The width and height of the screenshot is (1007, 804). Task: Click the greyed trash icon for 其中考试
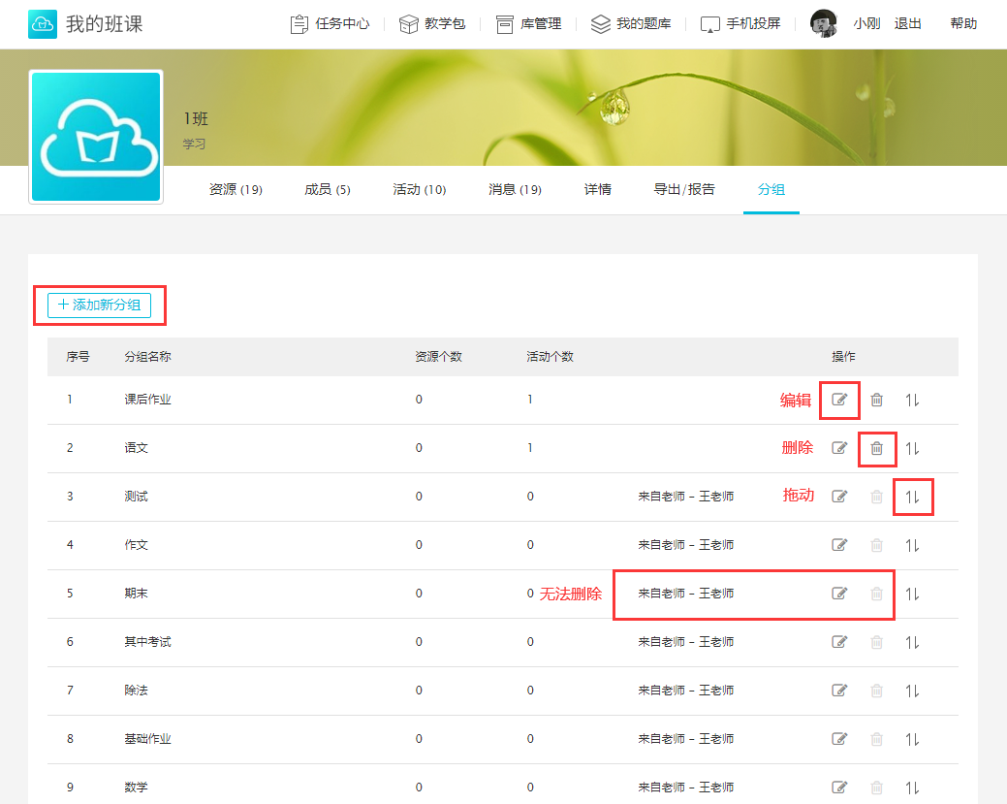coord(876,642)
